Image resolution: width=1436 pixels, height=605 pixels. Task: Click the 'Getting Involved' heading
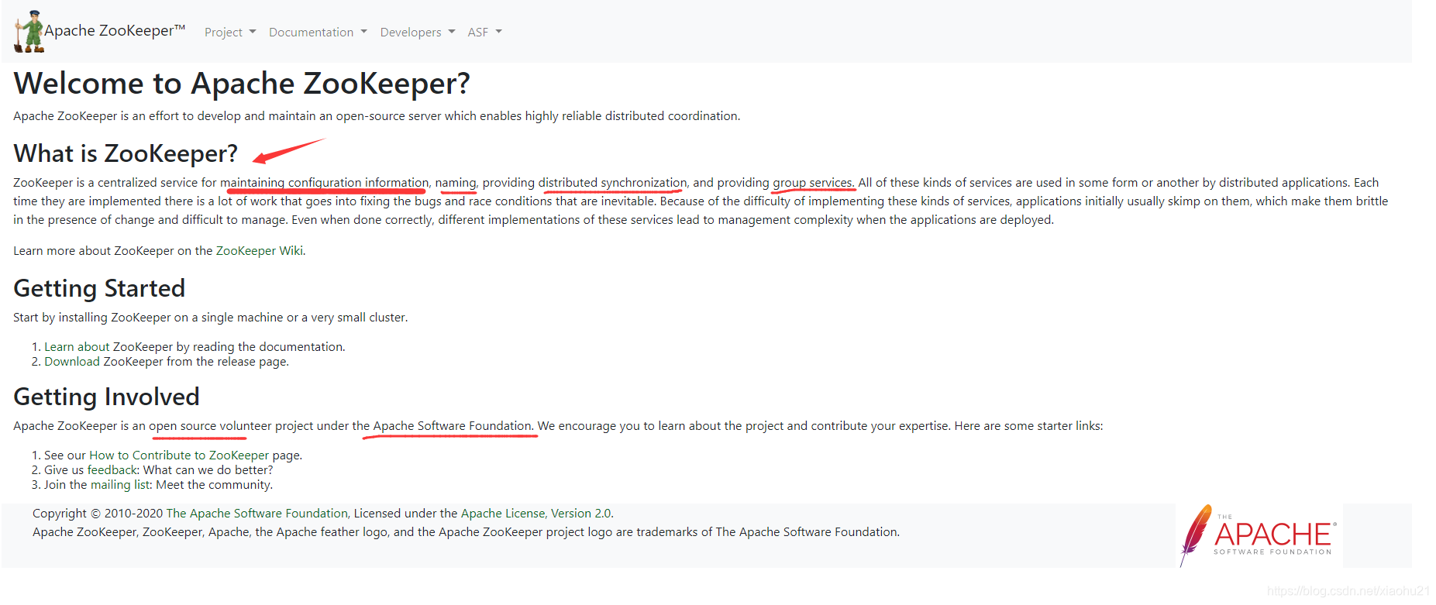pyautogui.click(x=106, y=397)
